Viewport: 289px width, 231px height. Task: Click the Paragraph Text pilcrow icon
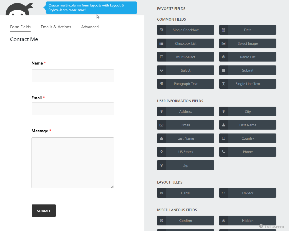tap(161, 84)
